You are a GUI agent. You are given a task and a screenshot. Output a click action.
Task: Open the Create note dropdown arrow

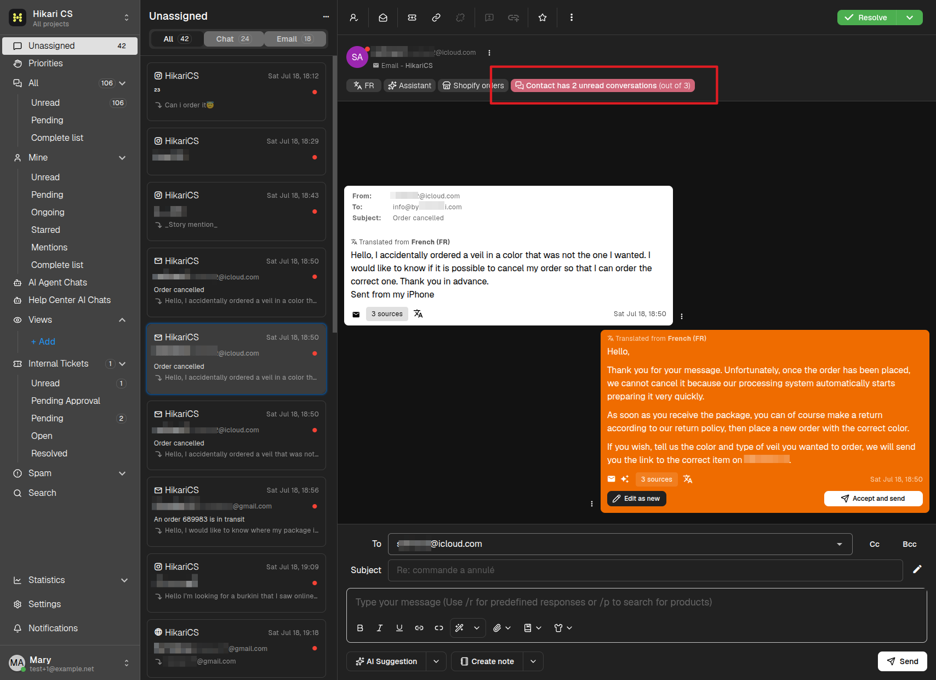(533, 661)
